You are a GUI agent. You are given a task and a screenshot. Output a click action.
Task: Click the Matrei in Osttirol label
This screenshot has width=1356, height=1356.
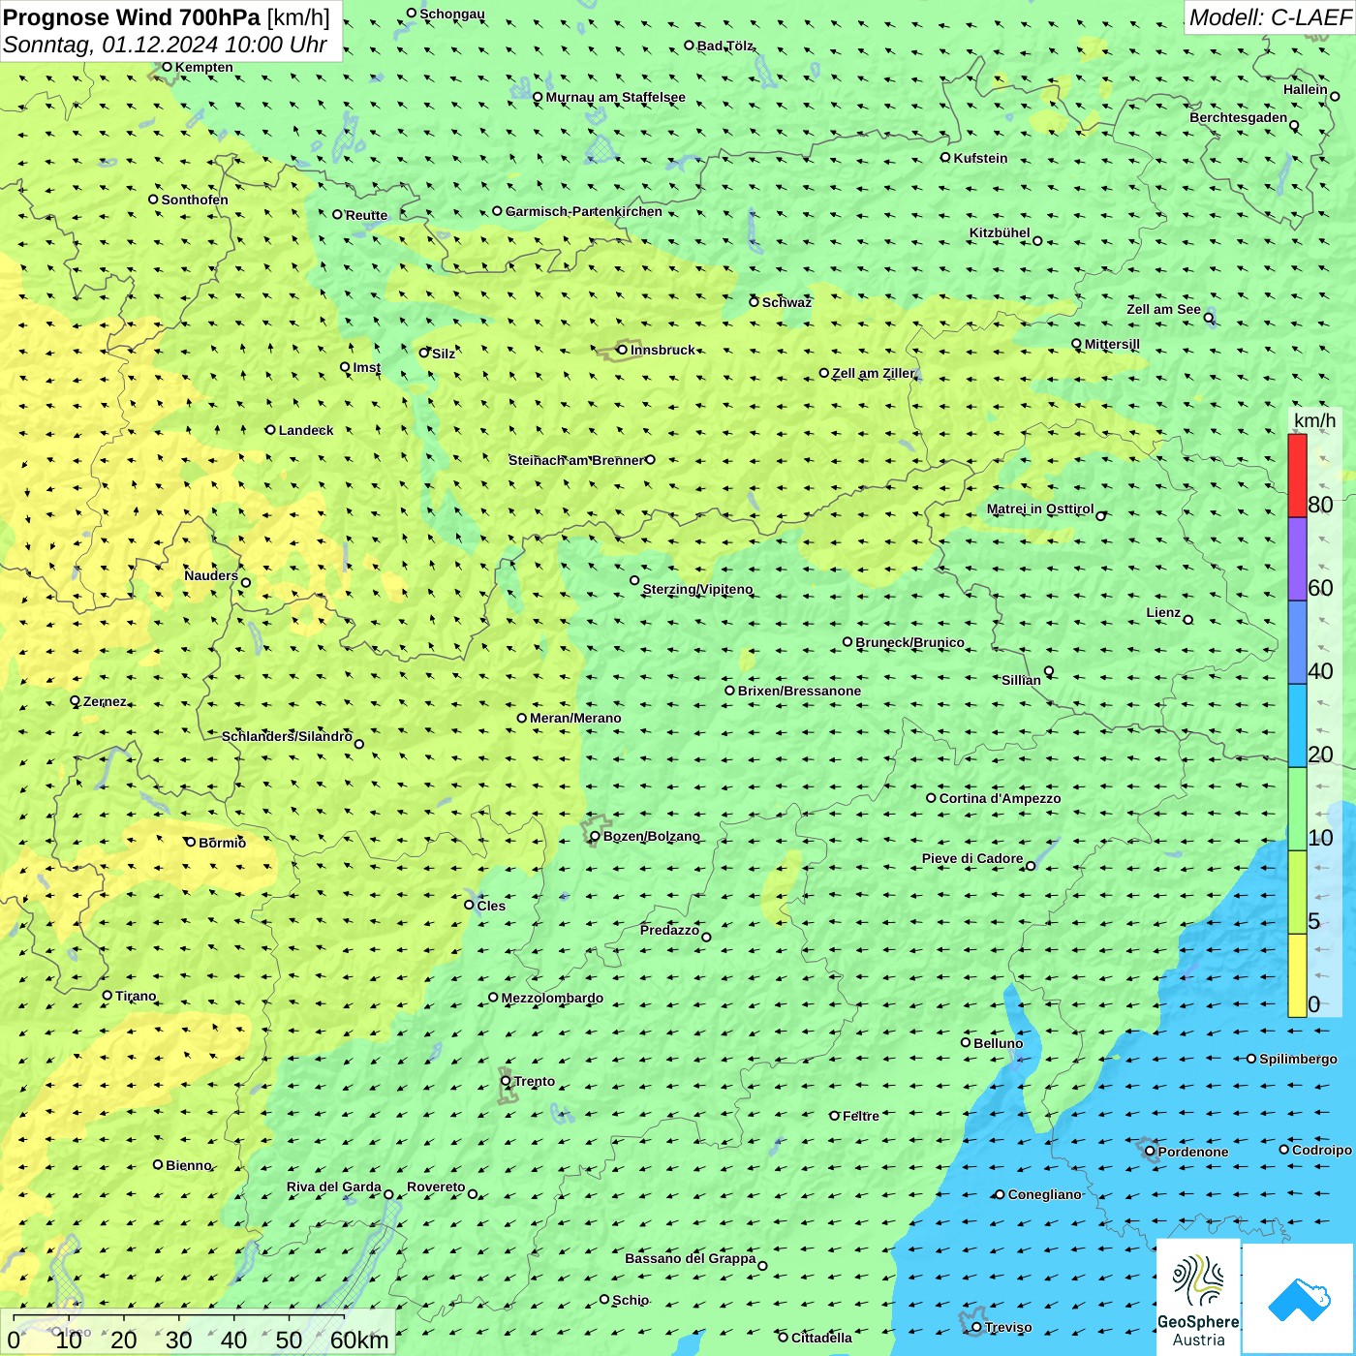coord(1040,508)
